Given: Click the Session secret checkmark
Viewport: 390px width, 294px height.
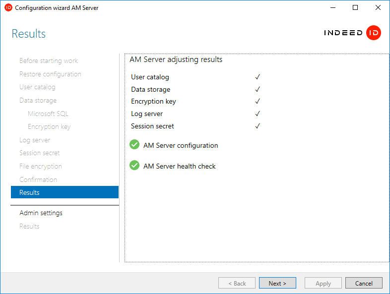Looking at the screenshot, I should pos(258,126).
